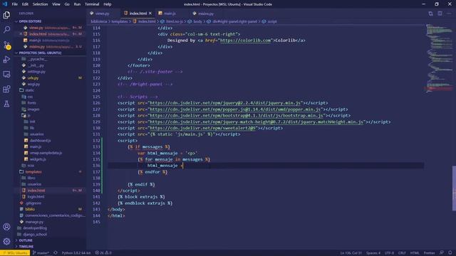Screen dimensions: 456x256
Task: Click the UTF-8 encoding selector
Action: 389,253
